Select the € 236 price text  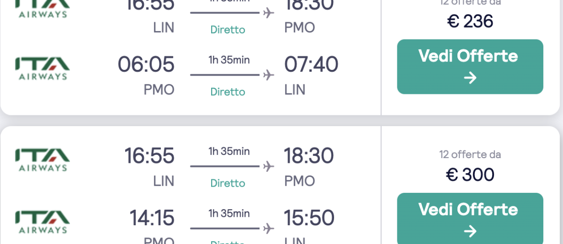pos(470,21)
